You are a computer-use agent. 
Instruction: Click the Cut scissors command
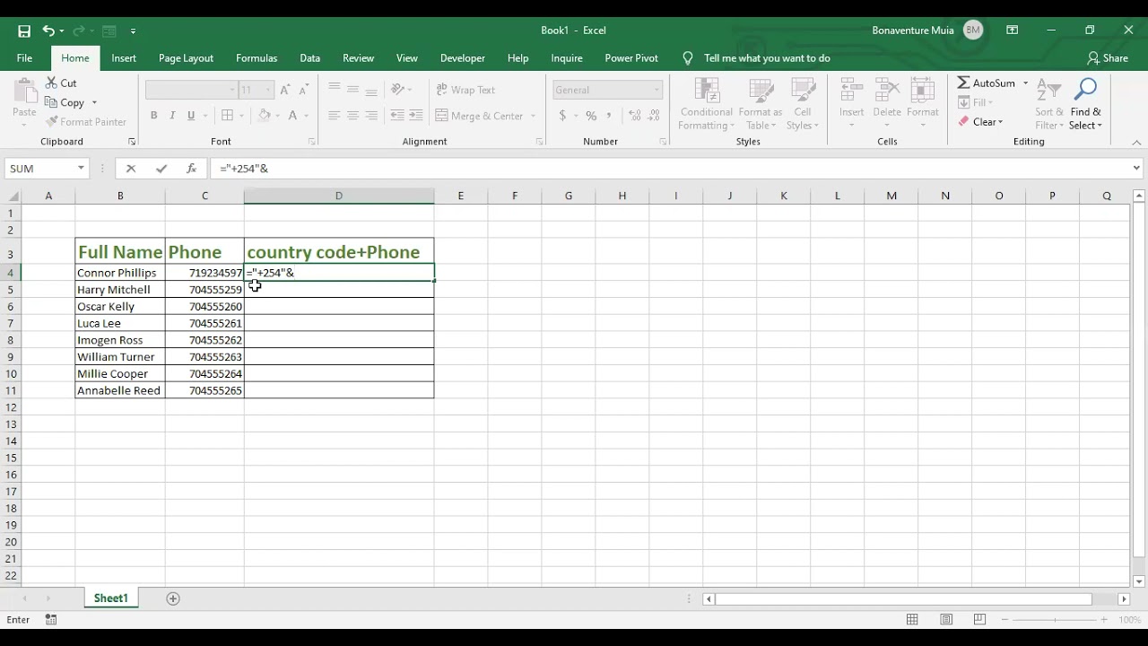point(61,83)
